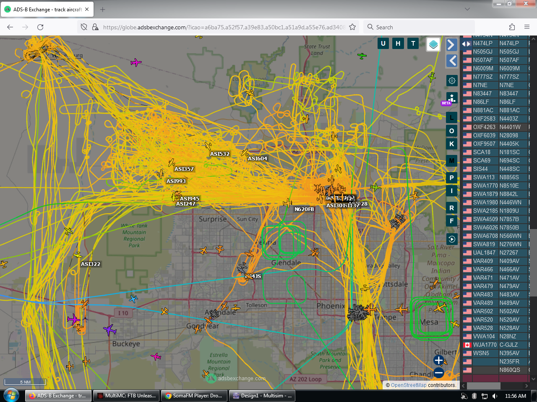Select aircraft ASI322 on the map
The image size is (537, 402).
(x=78, y=255)
